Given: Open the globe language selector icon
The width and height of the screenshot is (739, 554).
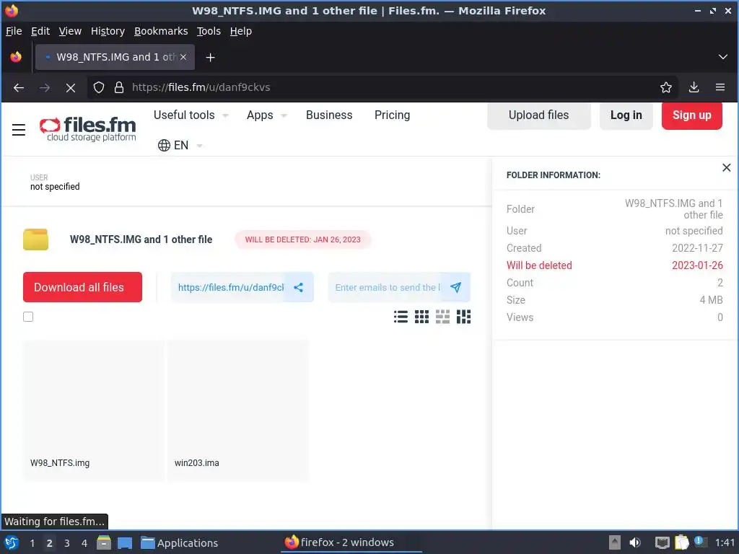Looking at the screenshot, I should [164, 145].
